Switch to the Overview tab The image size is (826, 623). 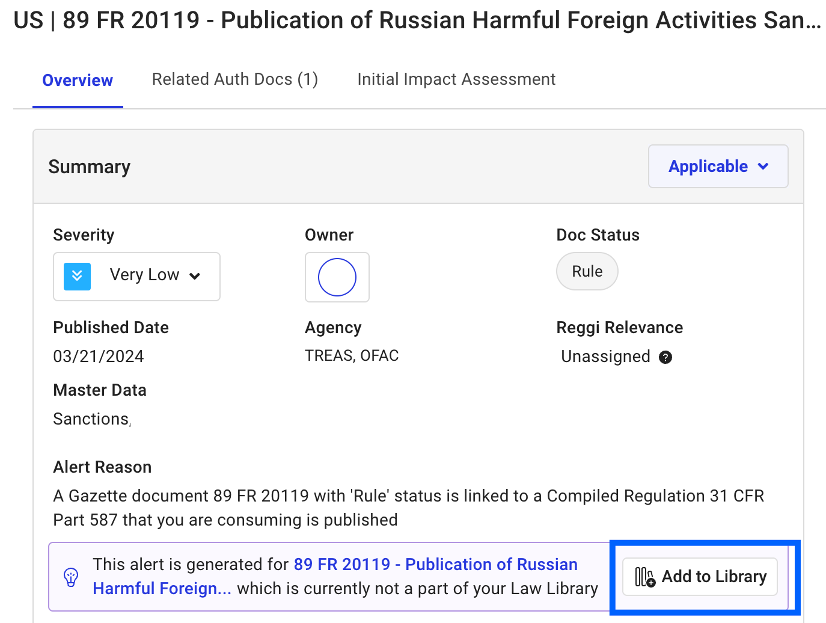[x=78, y=81]
